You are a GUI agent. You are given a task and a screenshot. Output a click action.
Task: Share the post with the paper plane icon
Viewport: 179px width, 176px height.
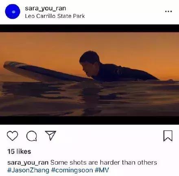click(x=50, y=135)
